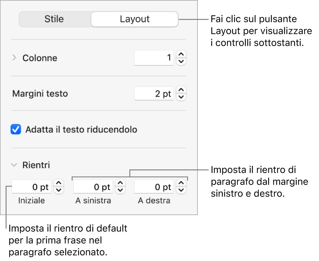Image resolution: width=319 pixels, height=261 pixels.
Task: Increase the Colonne count with up arrow
Action: coord(181,55)
